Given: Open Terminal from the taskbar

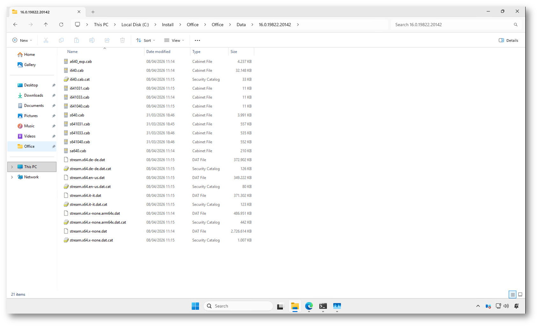Looking at the screenshot, I should pyautogui.click(x=323, y=306).
